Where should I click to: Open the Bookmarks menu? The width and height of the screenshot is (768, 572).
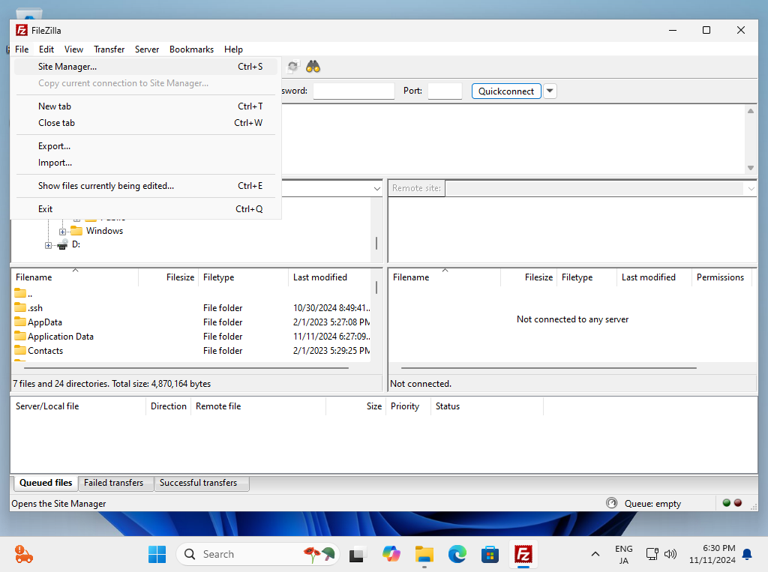click(191, 49)
